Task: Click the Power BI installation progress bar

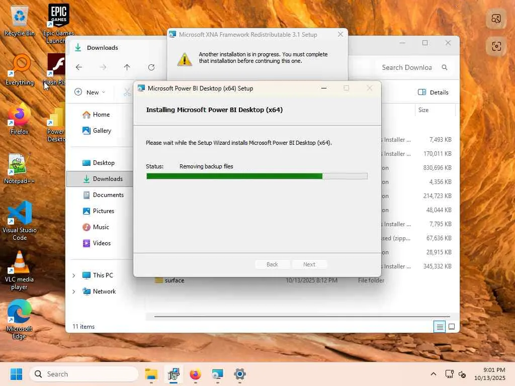Action: 257,176
